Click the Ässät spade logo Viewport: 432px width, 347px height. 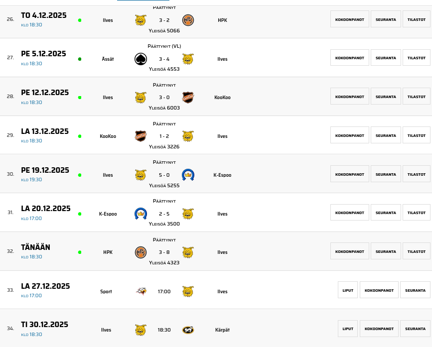141,59
